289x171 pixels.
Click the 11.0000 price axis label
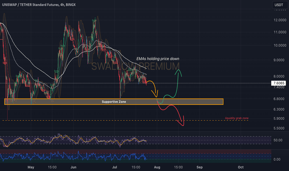pos(280,32)
